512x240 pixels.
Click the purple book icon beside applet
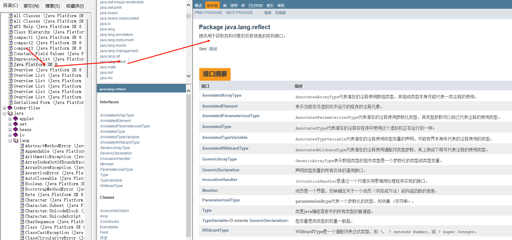click(16, 119)
